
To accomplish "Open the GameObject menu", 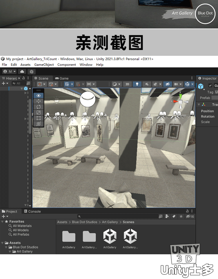I will tap(44, 65).
